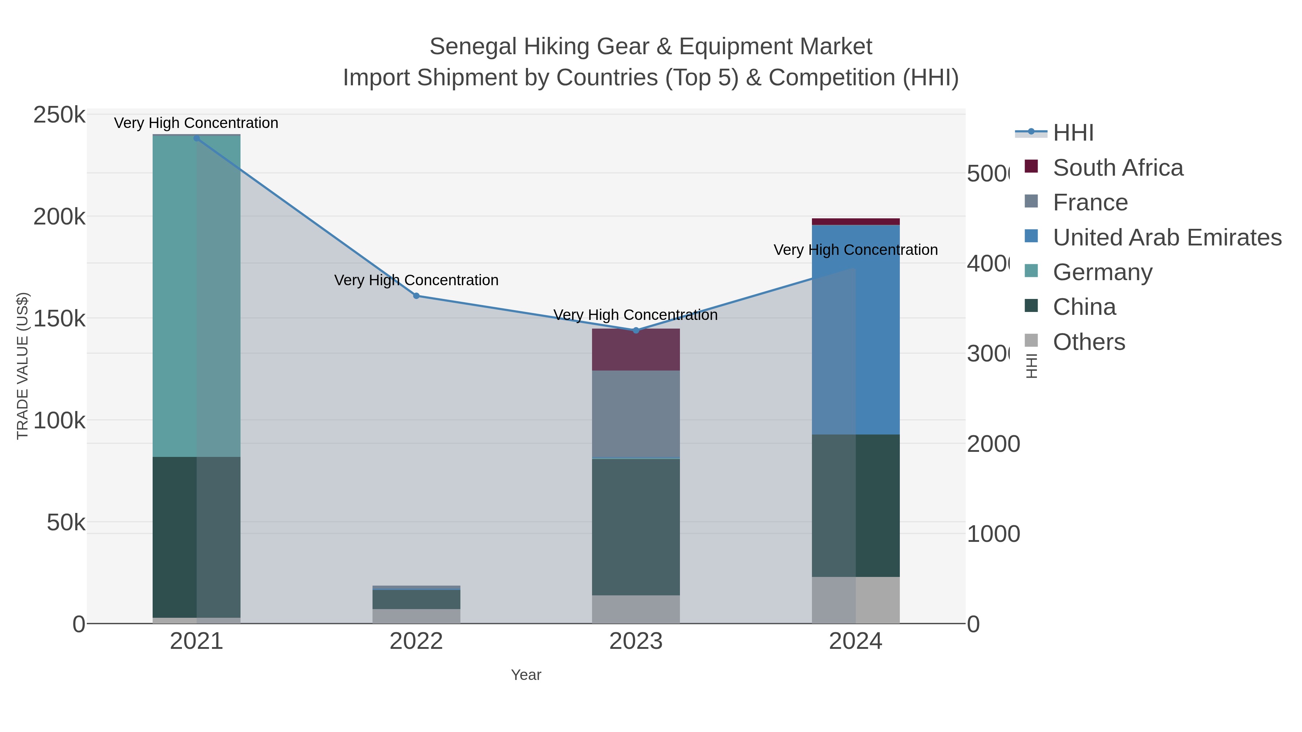Click the HHI line marker icon in legend
This screenshot has width=1302, height=732.
1031,132
